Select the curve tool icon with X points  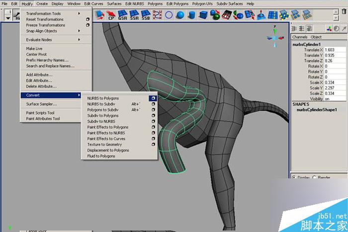158,15
